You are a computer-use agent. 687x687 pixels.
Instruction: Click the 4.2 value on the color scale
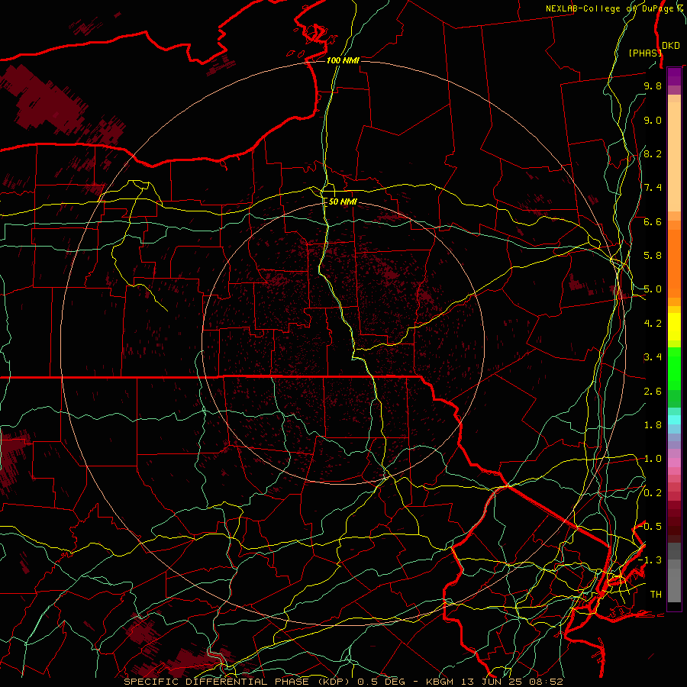click(x=653, y=324)
